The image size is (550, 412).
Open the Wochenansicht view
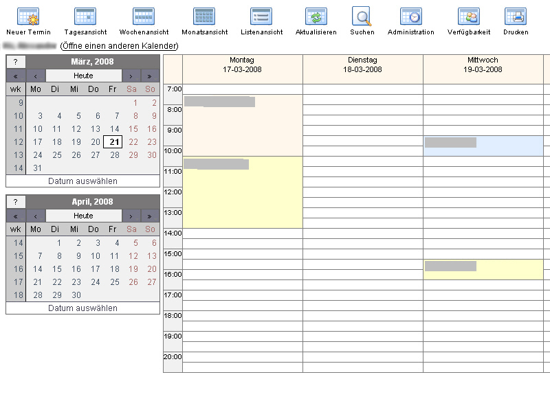pyautogui.click(x=144, y=16)
